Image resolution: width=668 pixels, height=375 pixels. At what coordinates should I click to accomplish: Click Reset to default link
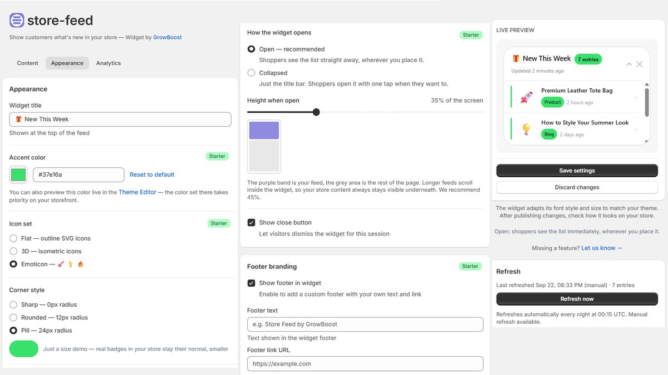(x=152, y=174)
